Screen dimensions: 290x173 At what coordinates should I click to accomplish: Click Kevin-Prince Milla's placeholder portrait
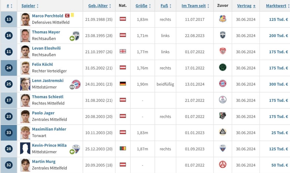25,149
